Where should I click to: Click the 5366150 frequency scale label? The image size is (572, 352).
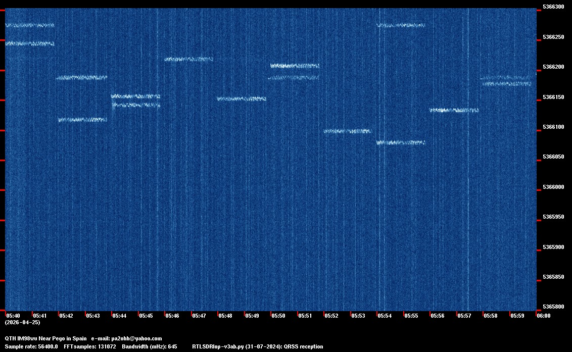pos(553,97)
